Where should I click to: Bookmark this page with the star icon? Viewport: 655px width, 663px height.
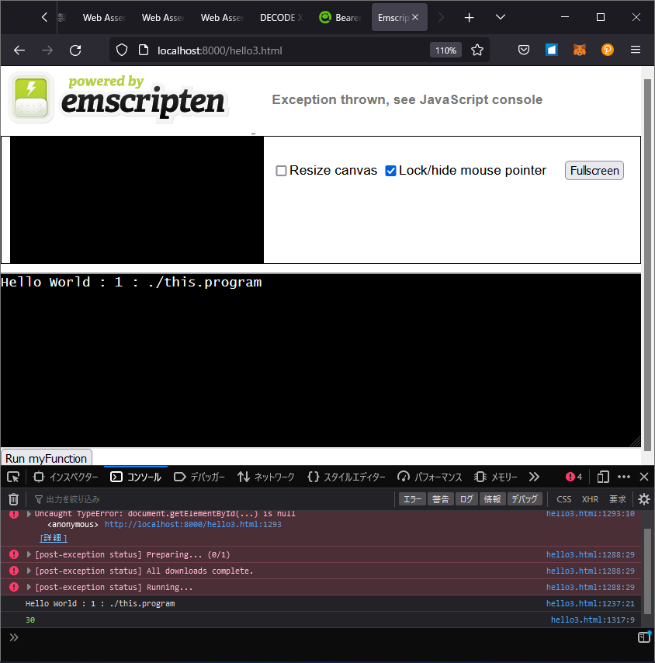[x=477, y=50]
